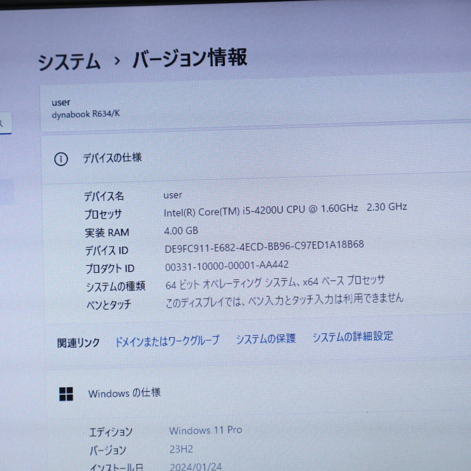
Task: Click the プロセッサ label
Action: [x=103, y=214]
